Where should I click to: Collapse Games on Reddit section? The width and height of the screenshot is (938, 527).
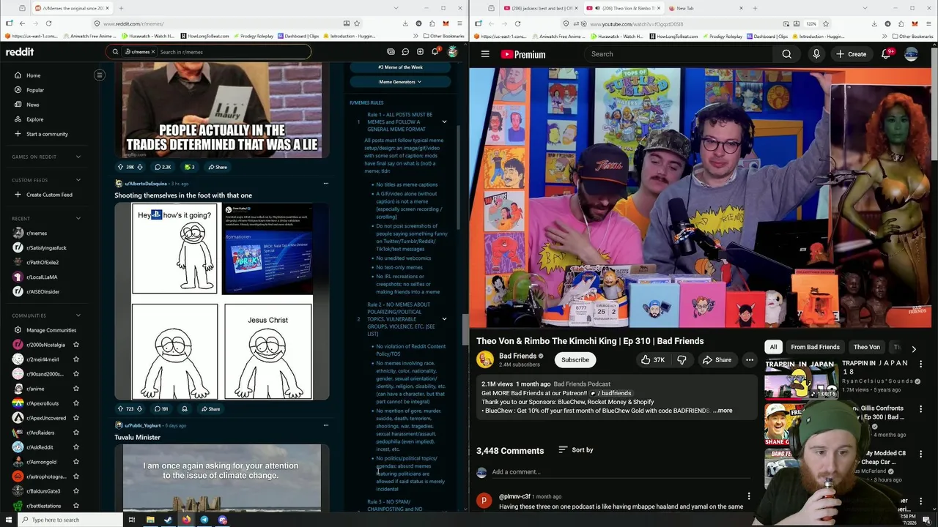pos(78,157)
